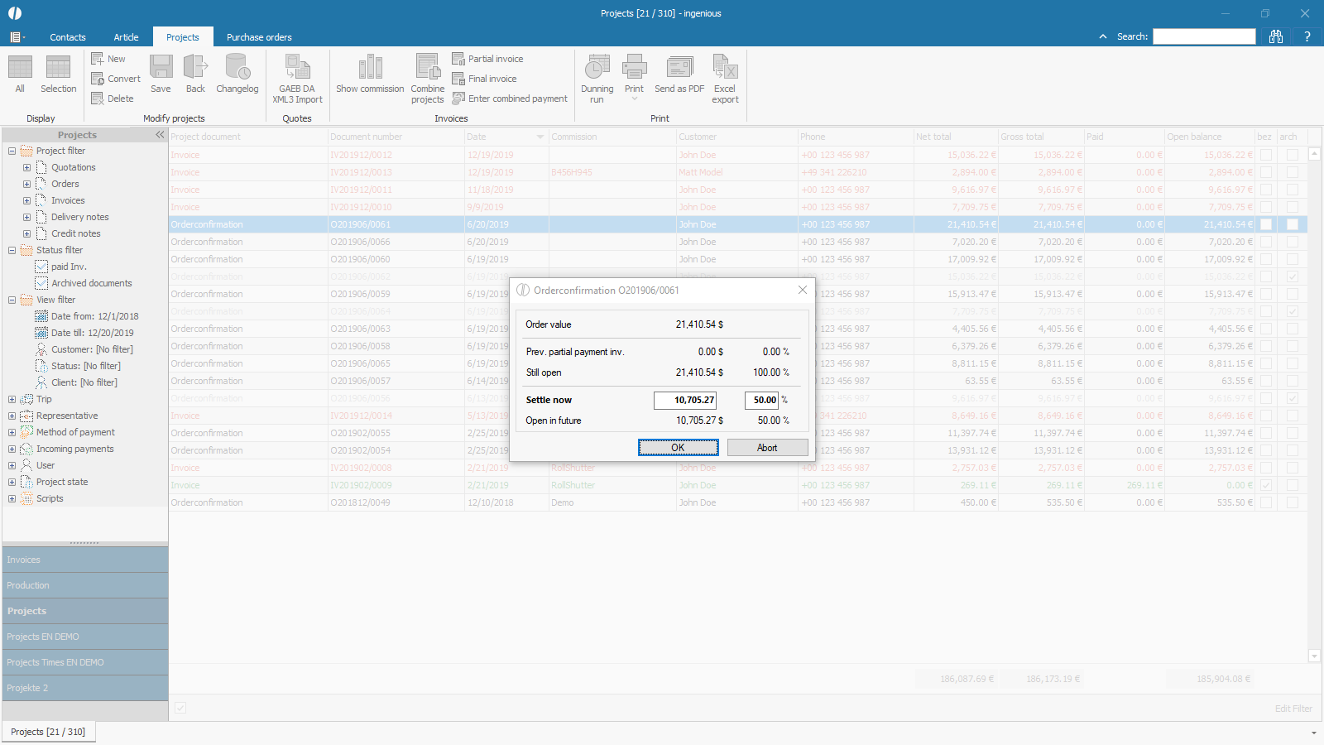Click the grid's vertical scrollbar down arrow
1324x745 pixels.
pyautogui.click(x=1314, y=656)
